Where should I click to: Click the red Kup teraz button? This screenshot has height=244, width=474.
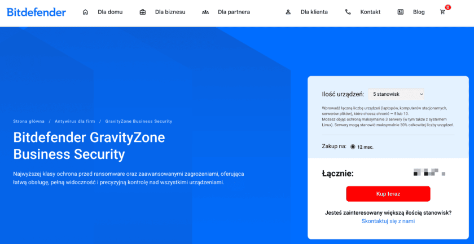tap(388, 194)
